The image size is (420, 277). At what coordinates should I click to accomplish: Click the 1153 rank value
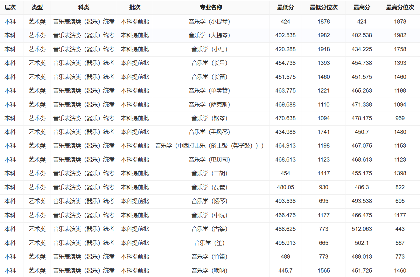tap(400, 146)
